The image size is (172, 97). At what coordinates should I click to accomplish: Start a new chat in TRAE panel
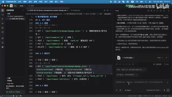pos(148,11)
